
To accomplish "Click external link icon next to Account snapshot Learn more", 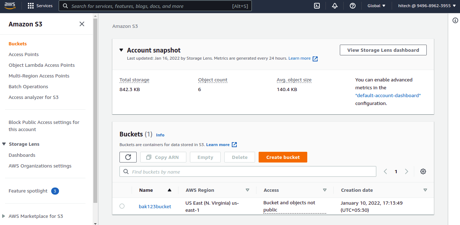I will 315,59.
